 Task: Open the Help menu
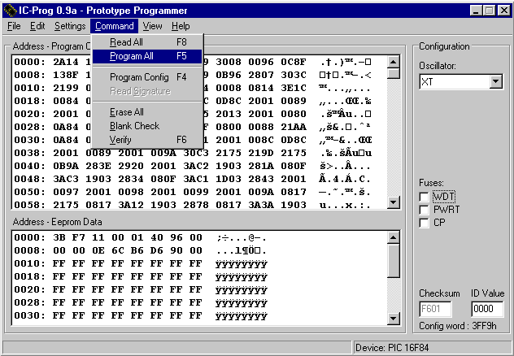tap(181, 26)
